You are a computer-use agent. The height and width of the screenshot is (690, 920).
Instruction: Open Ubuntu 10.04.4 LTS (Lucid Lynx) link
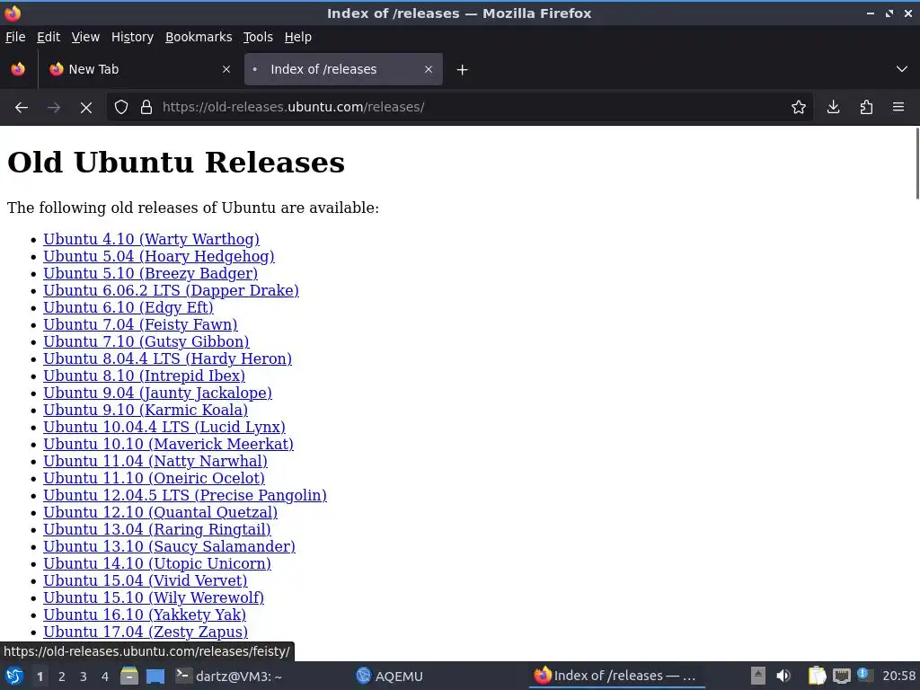(164, 427)
